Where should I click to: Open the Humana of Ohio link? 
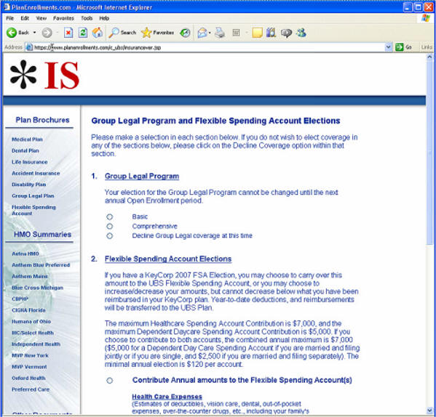coord(31,322)
